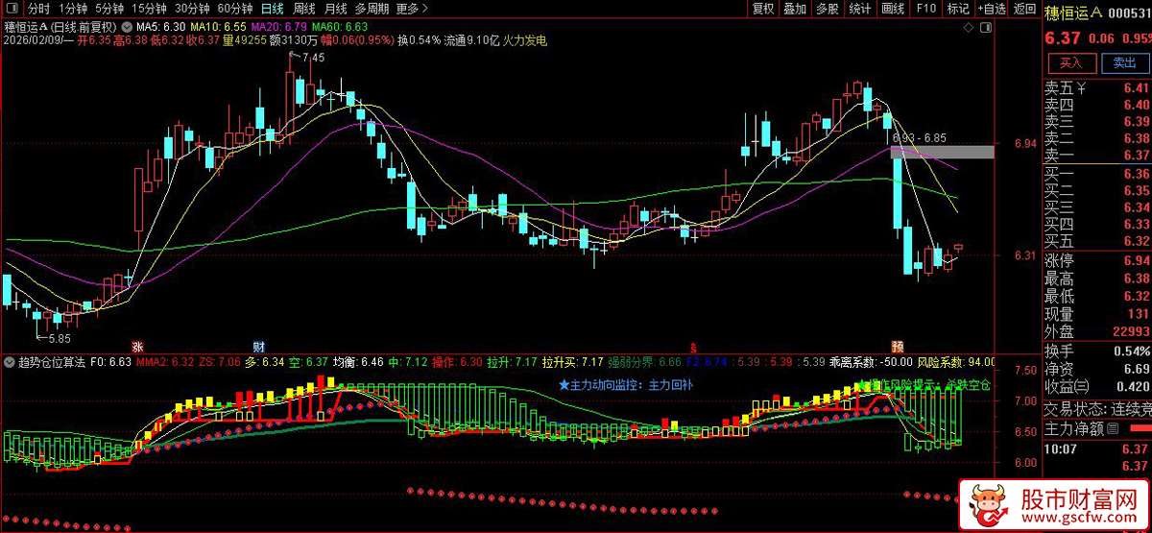Open 多周期 multi-period view
Image resolution: width=1152 pixels, height=533 pixels.
[372, 9]
